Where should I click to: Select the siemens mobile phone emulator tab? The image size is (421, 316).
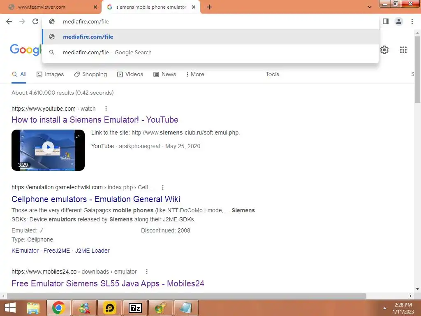pos(151,7)
